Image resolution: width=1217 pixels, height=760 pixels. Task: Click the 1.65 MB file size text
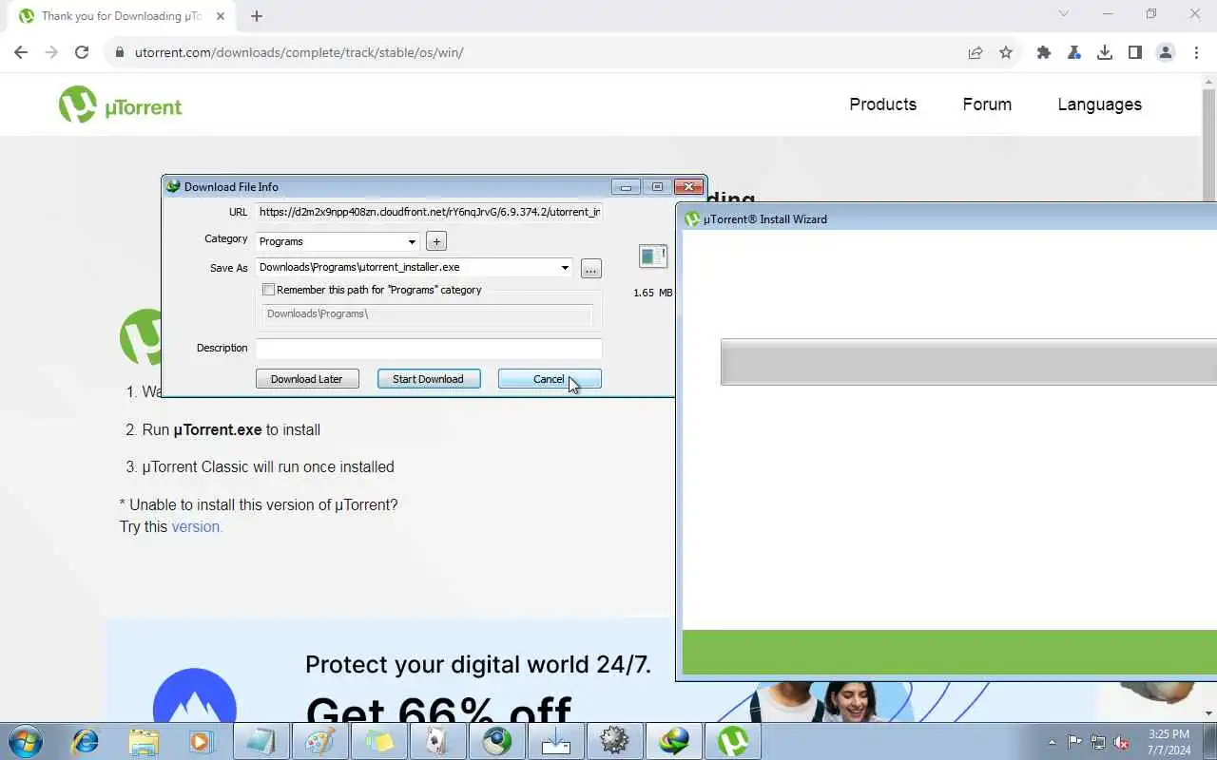pyautogui.click(x=653, y=293)
